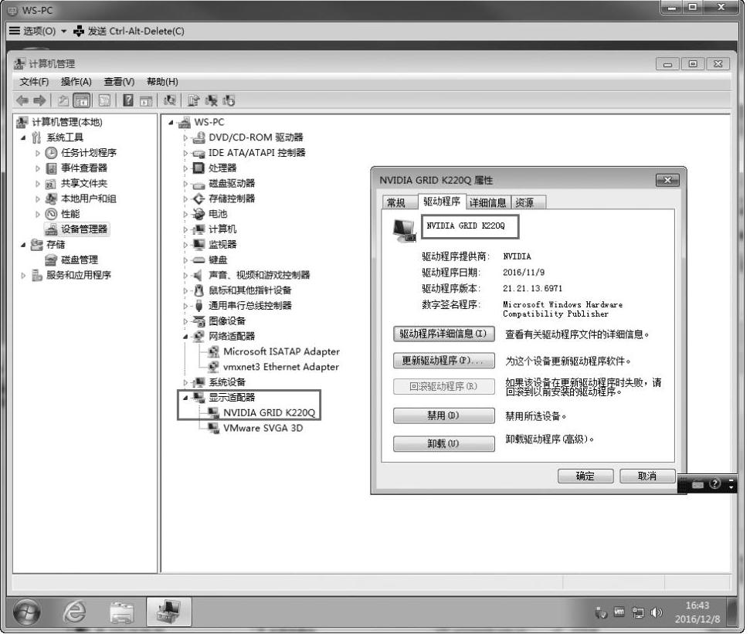
Task: Click the scan for hardware changes icon
Action: 170,100
